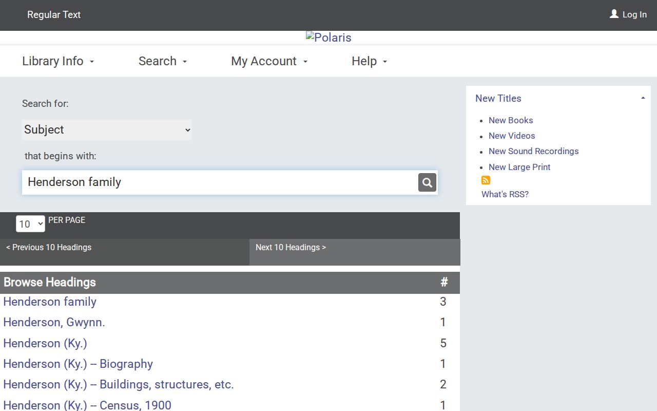The image size is (657, 411).
Task: Open the New Large Print link
Action: [x=519, y=167]
